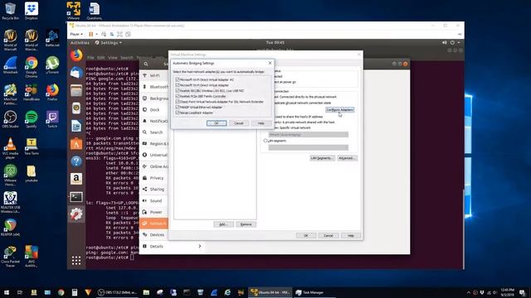
Task: Open the Ubuntu system power menu
Action: (452, 43)
